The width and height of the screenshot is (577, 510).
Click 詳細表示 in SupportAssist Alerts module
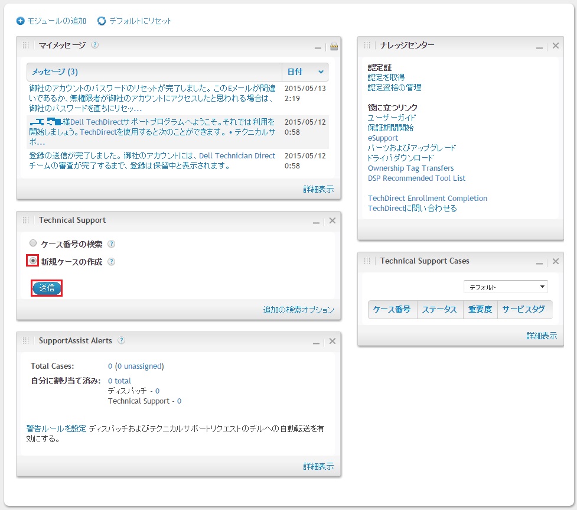point(318,466)
